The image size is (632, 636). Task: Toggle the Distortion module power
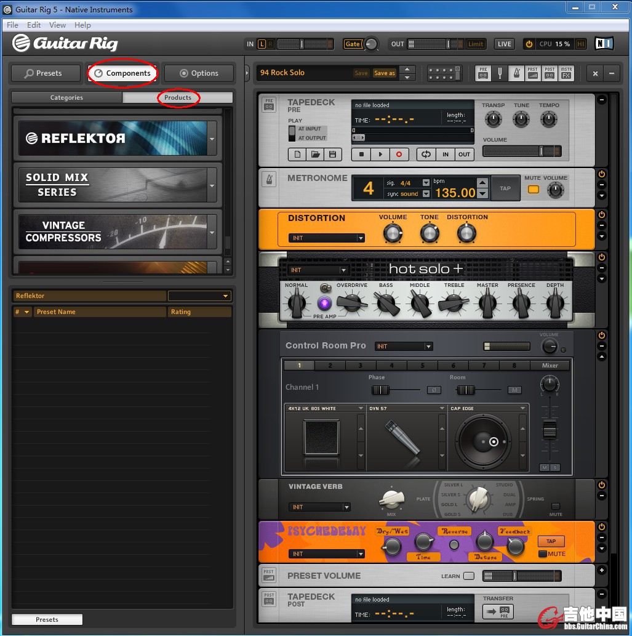602,215
